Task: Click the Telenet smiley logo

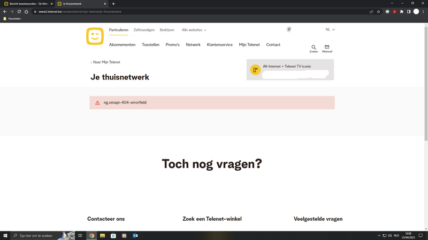Action: (x=95, y=36)
